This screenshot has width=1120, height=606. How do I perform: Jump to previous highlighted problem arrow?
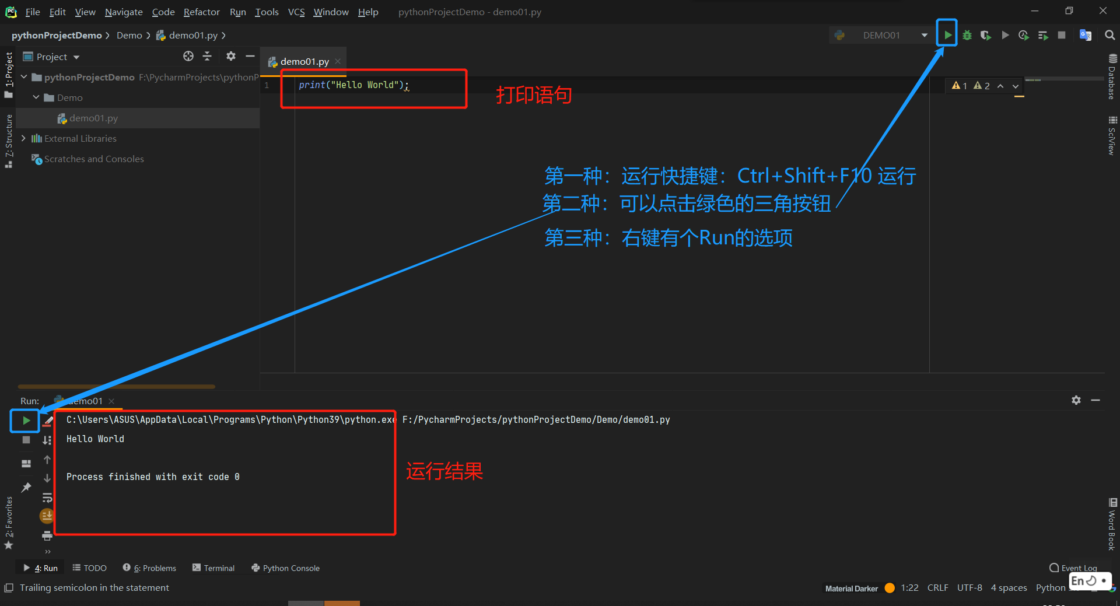pos(1000,86)
